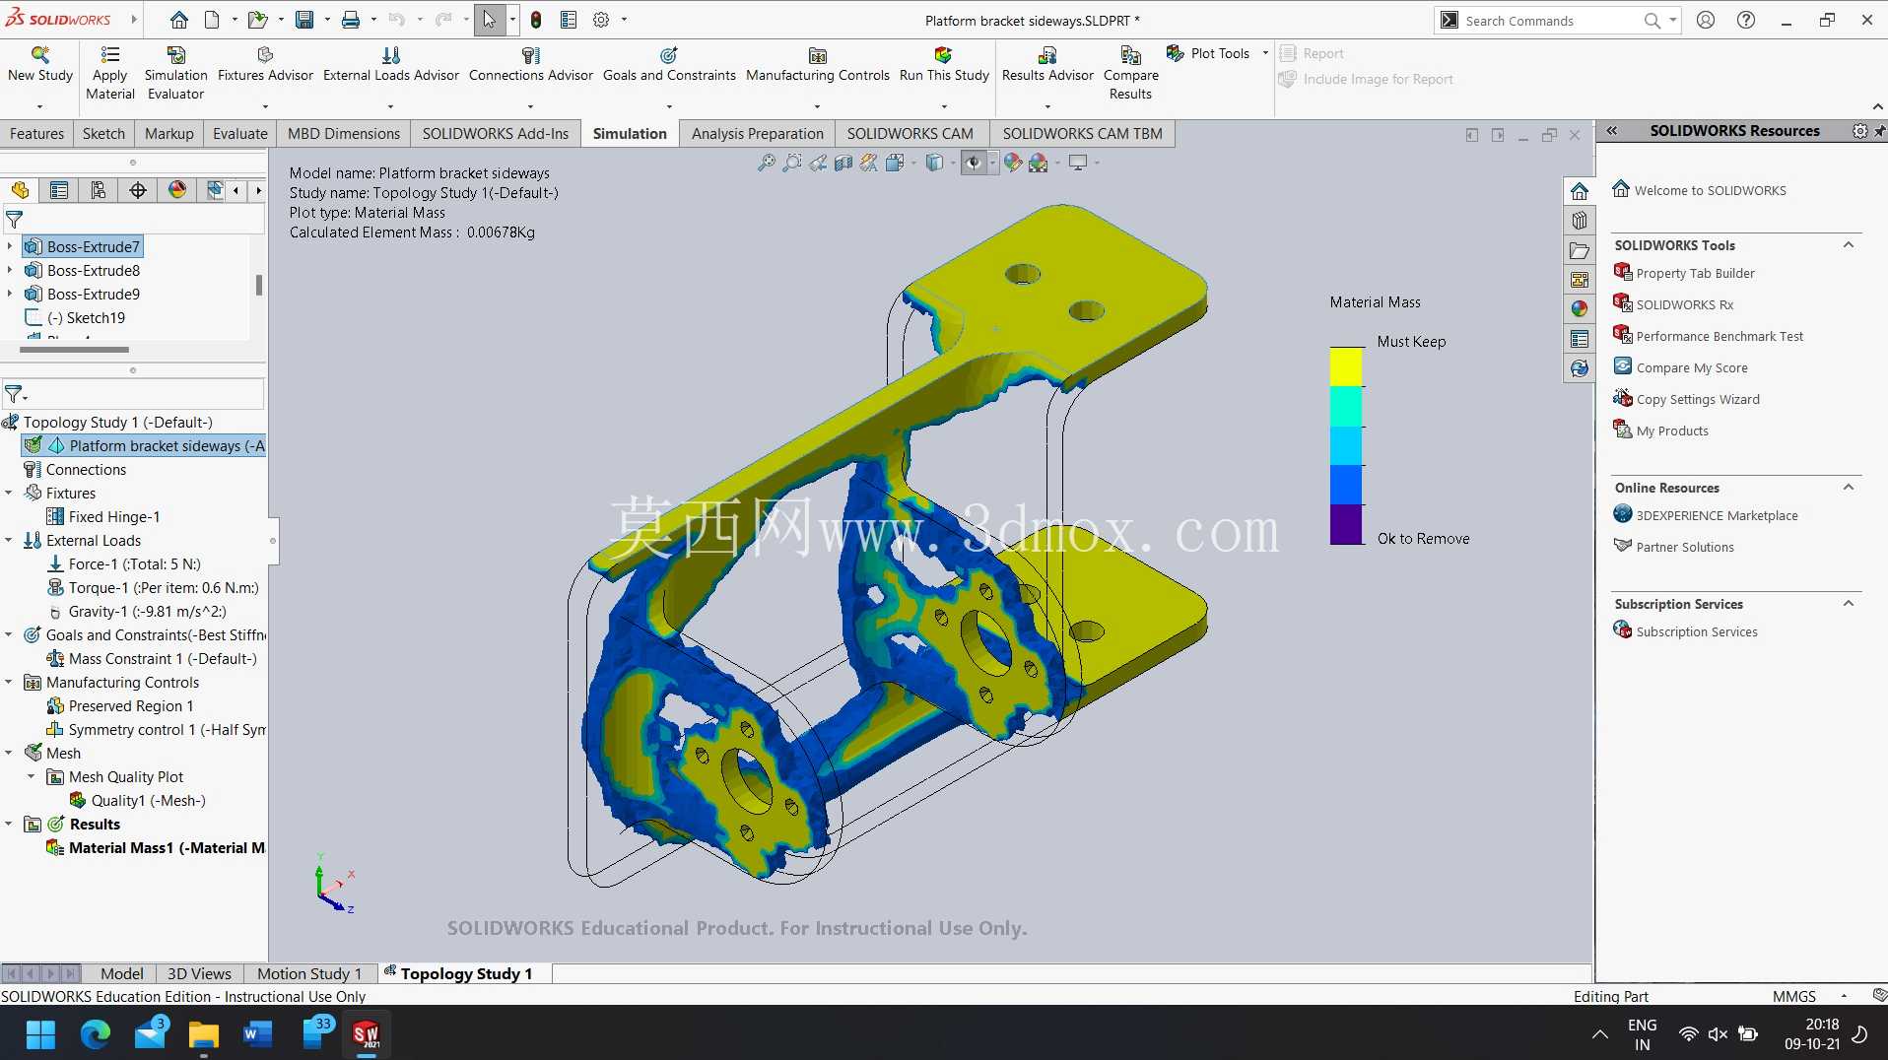Collapse the Online Resources section

click(x=1849, y=488)
